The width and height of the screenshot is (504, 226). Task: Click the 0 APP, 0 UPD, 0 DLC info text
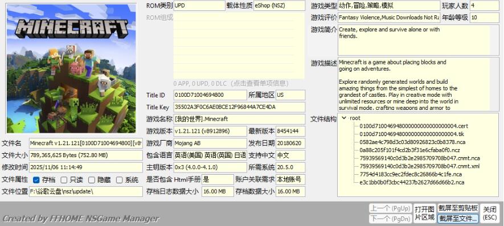tap(231, 84)
